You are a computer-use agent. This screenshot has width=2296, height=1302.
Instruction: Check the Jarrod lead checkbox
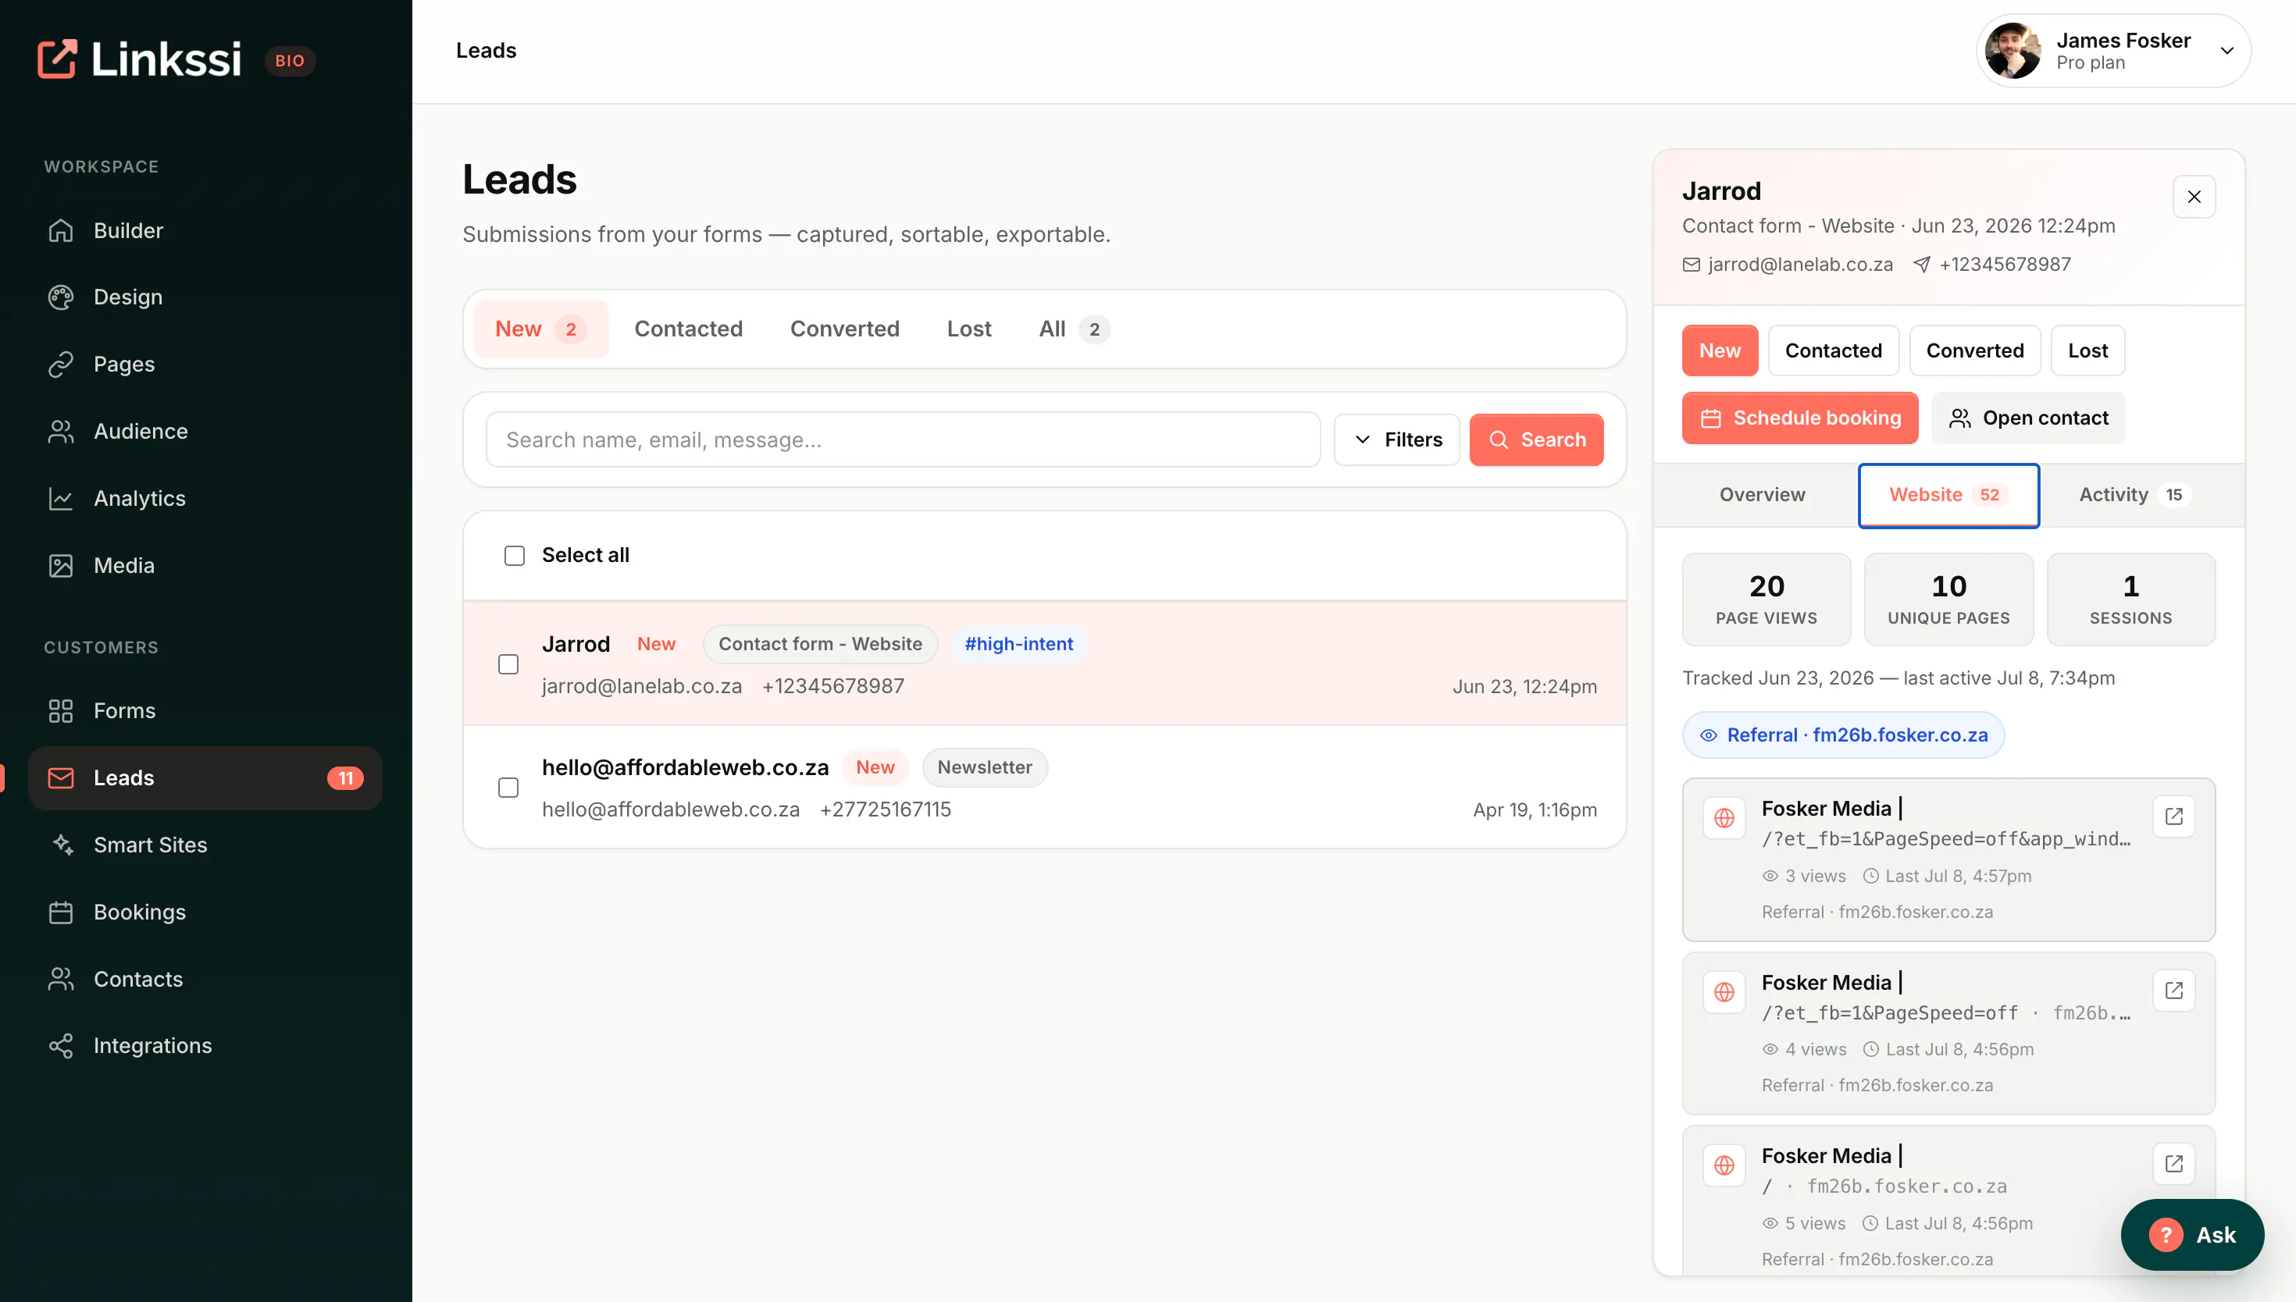click(x=508, y=664)
